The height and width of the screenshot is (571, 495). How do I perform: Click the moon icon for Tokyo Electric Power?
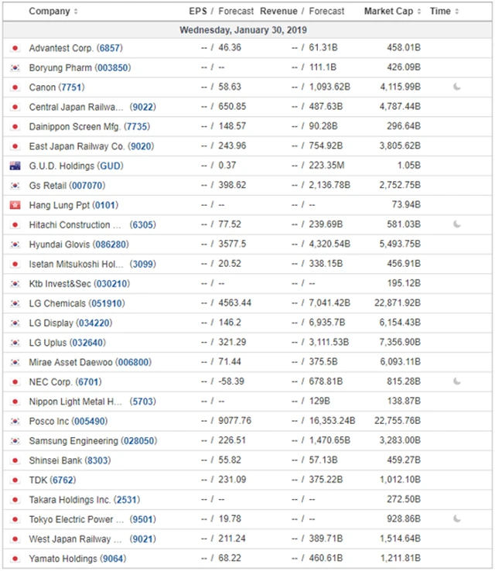(457, 518)
